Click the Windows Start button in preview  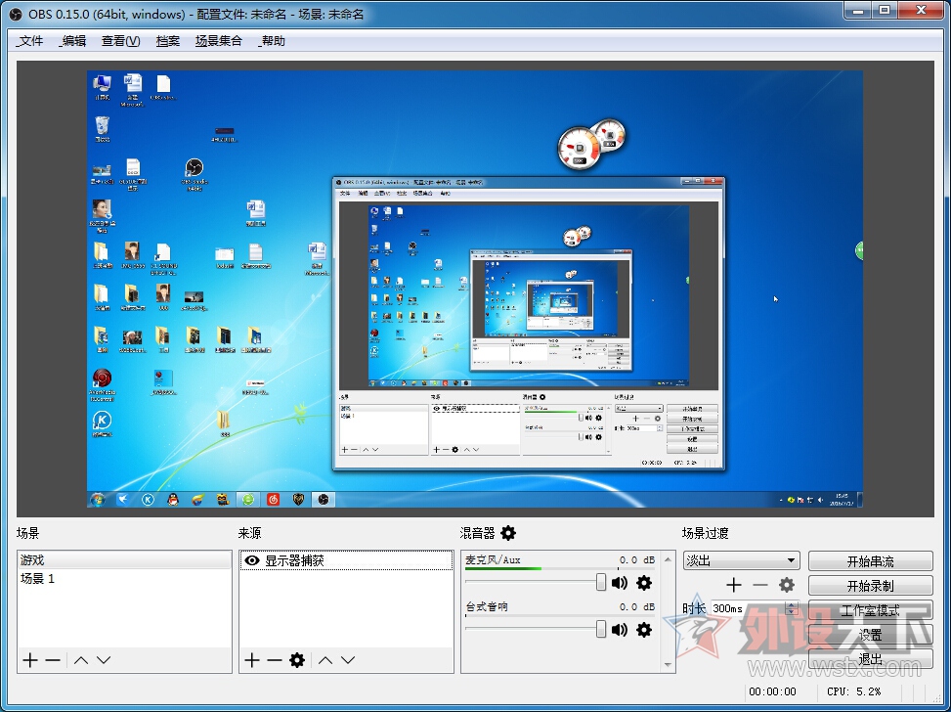click(x=97, y=500)
